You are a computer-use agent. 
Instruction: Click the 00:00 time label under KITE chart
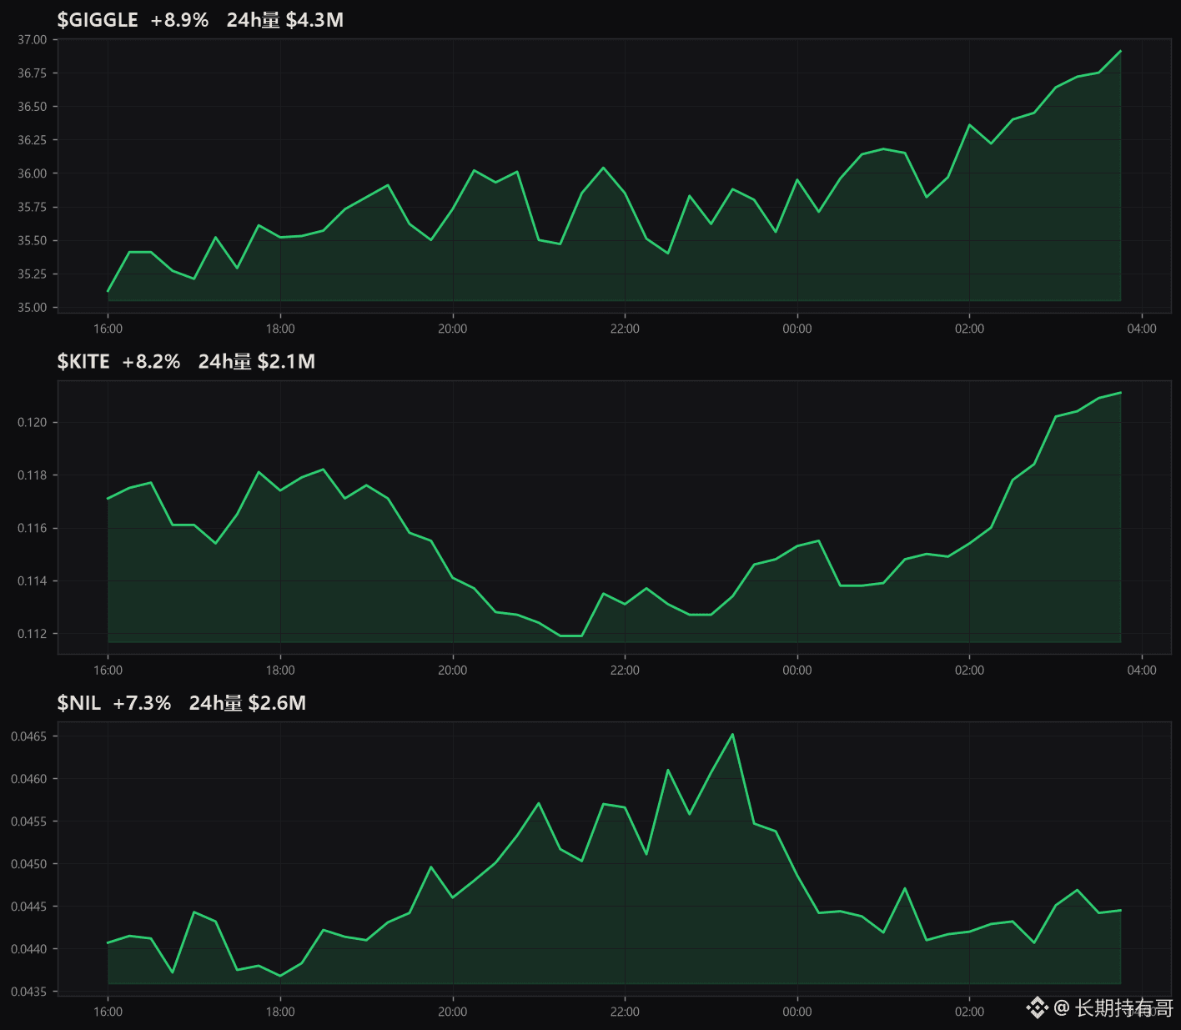pyautogui.click(x=797, y=670)
